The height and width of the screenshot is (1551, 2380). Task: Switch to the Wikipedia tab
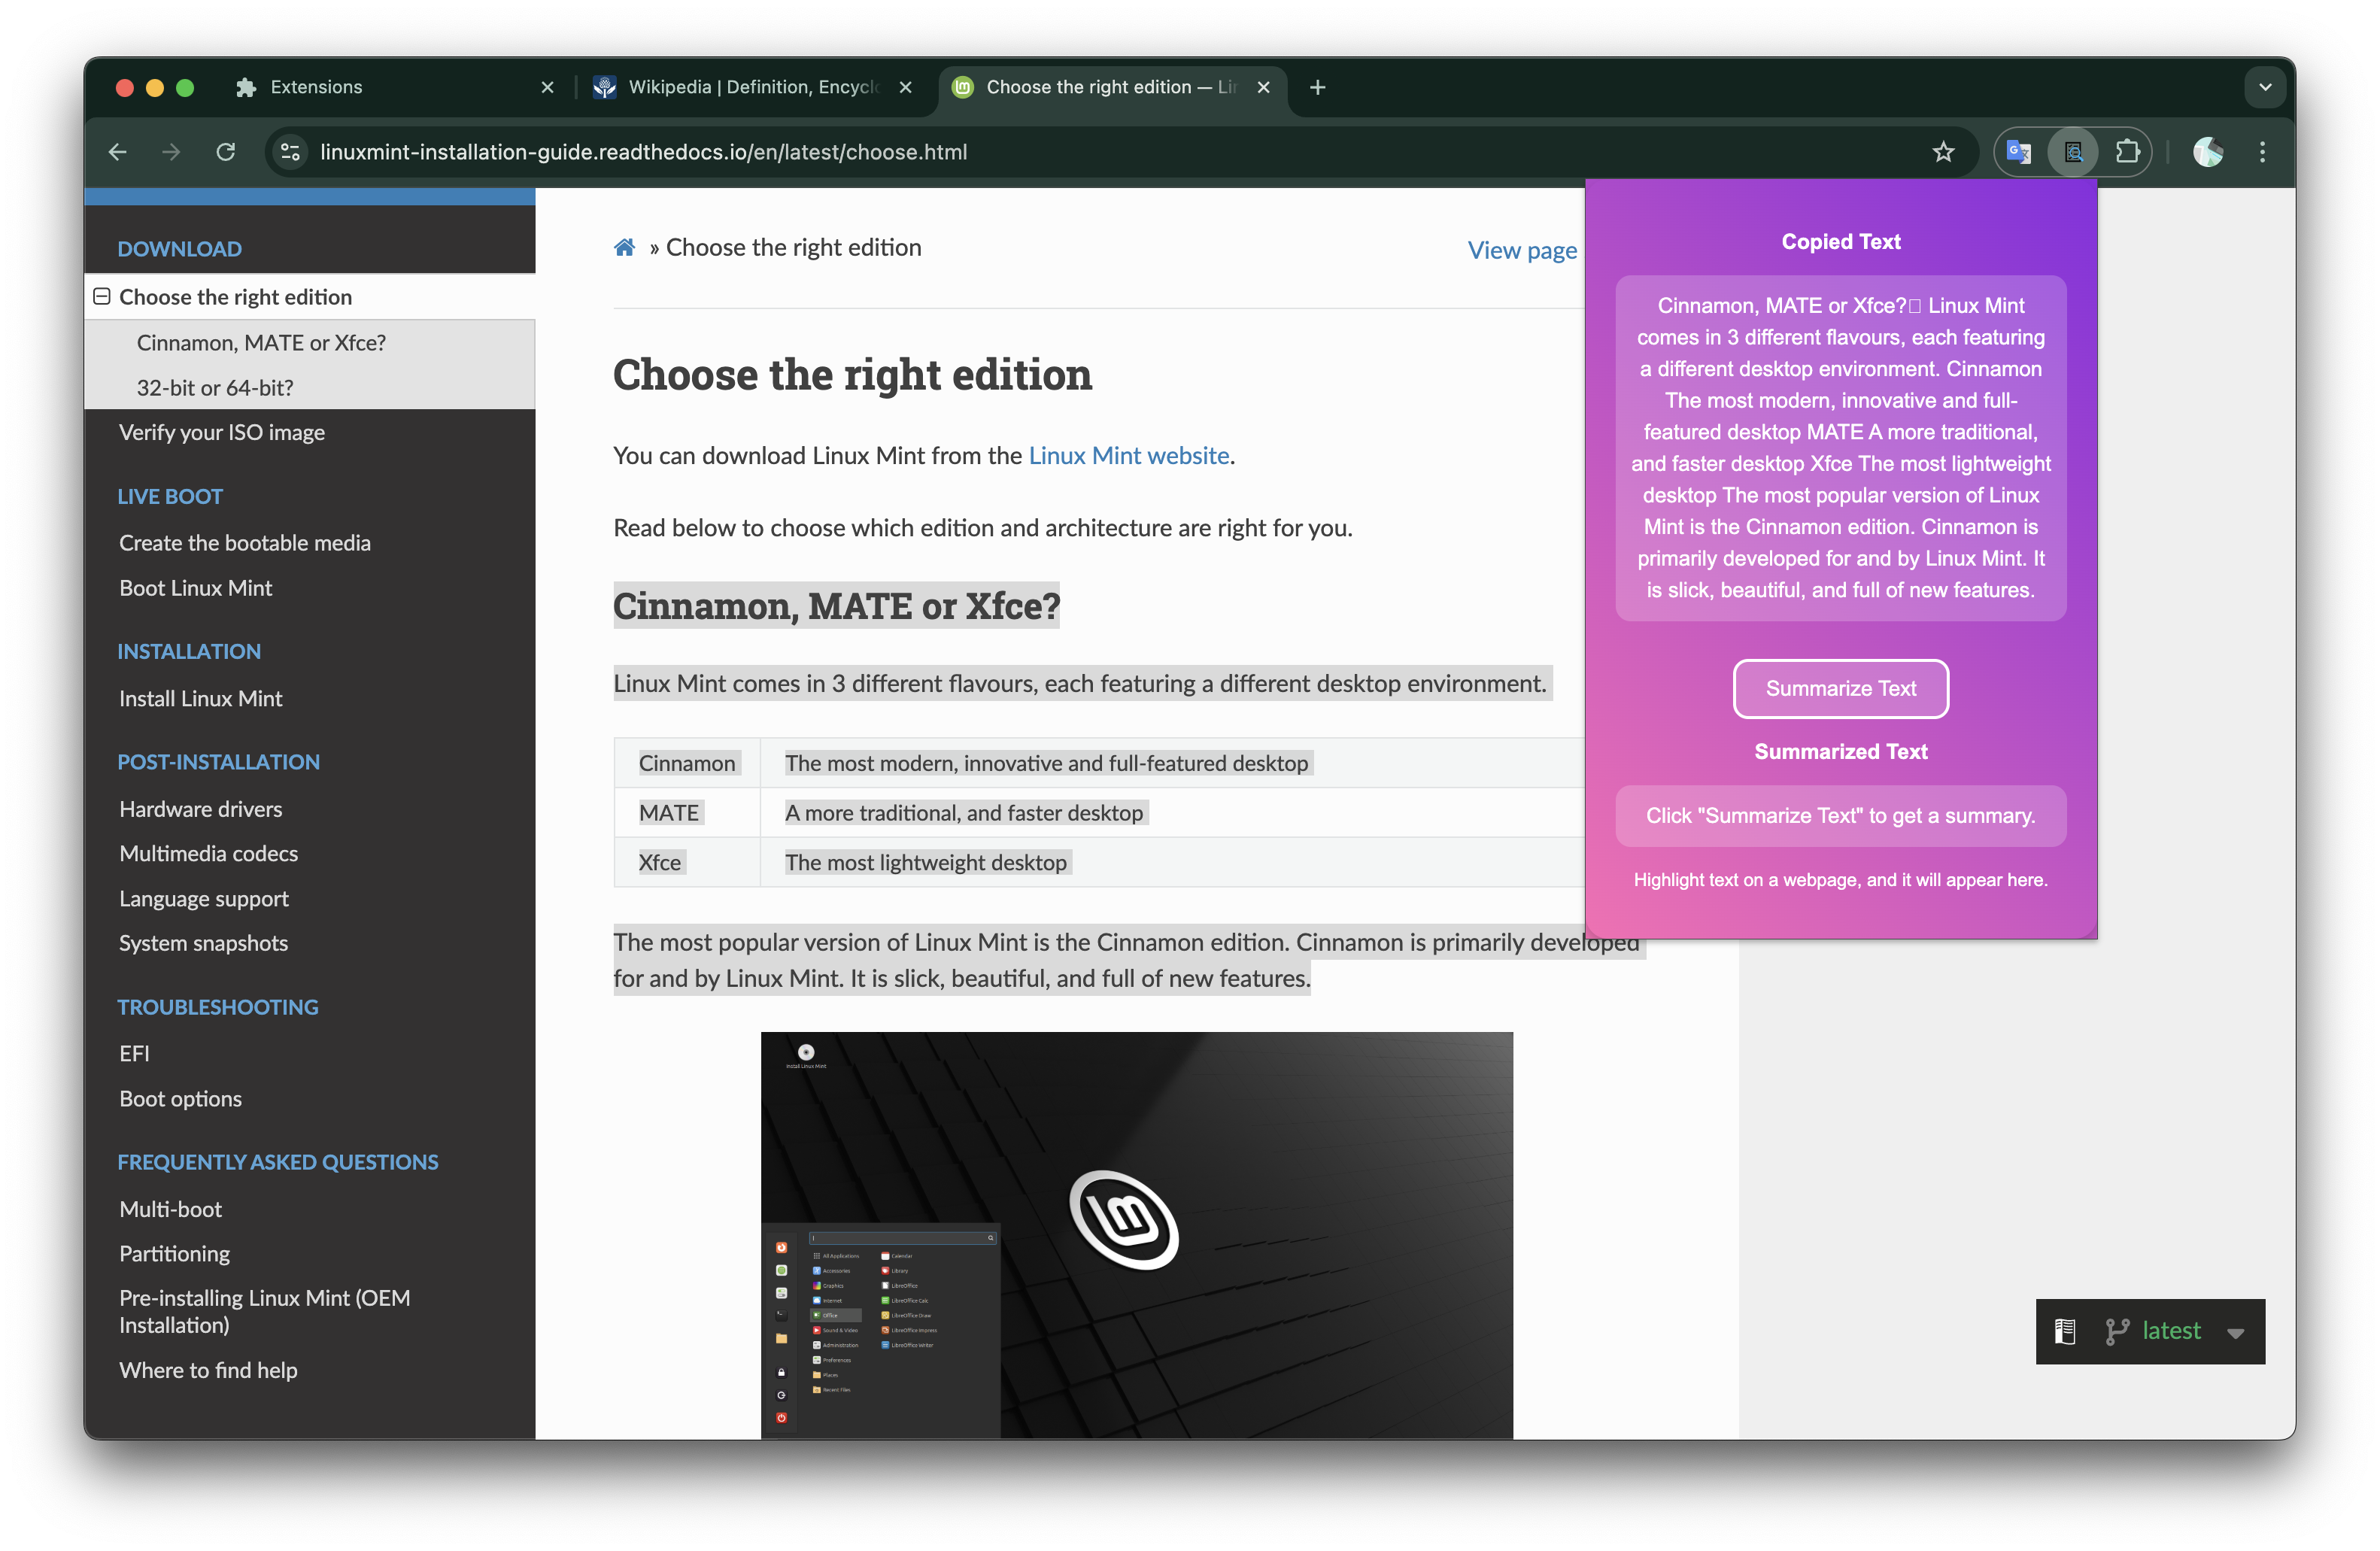point(740,87)
